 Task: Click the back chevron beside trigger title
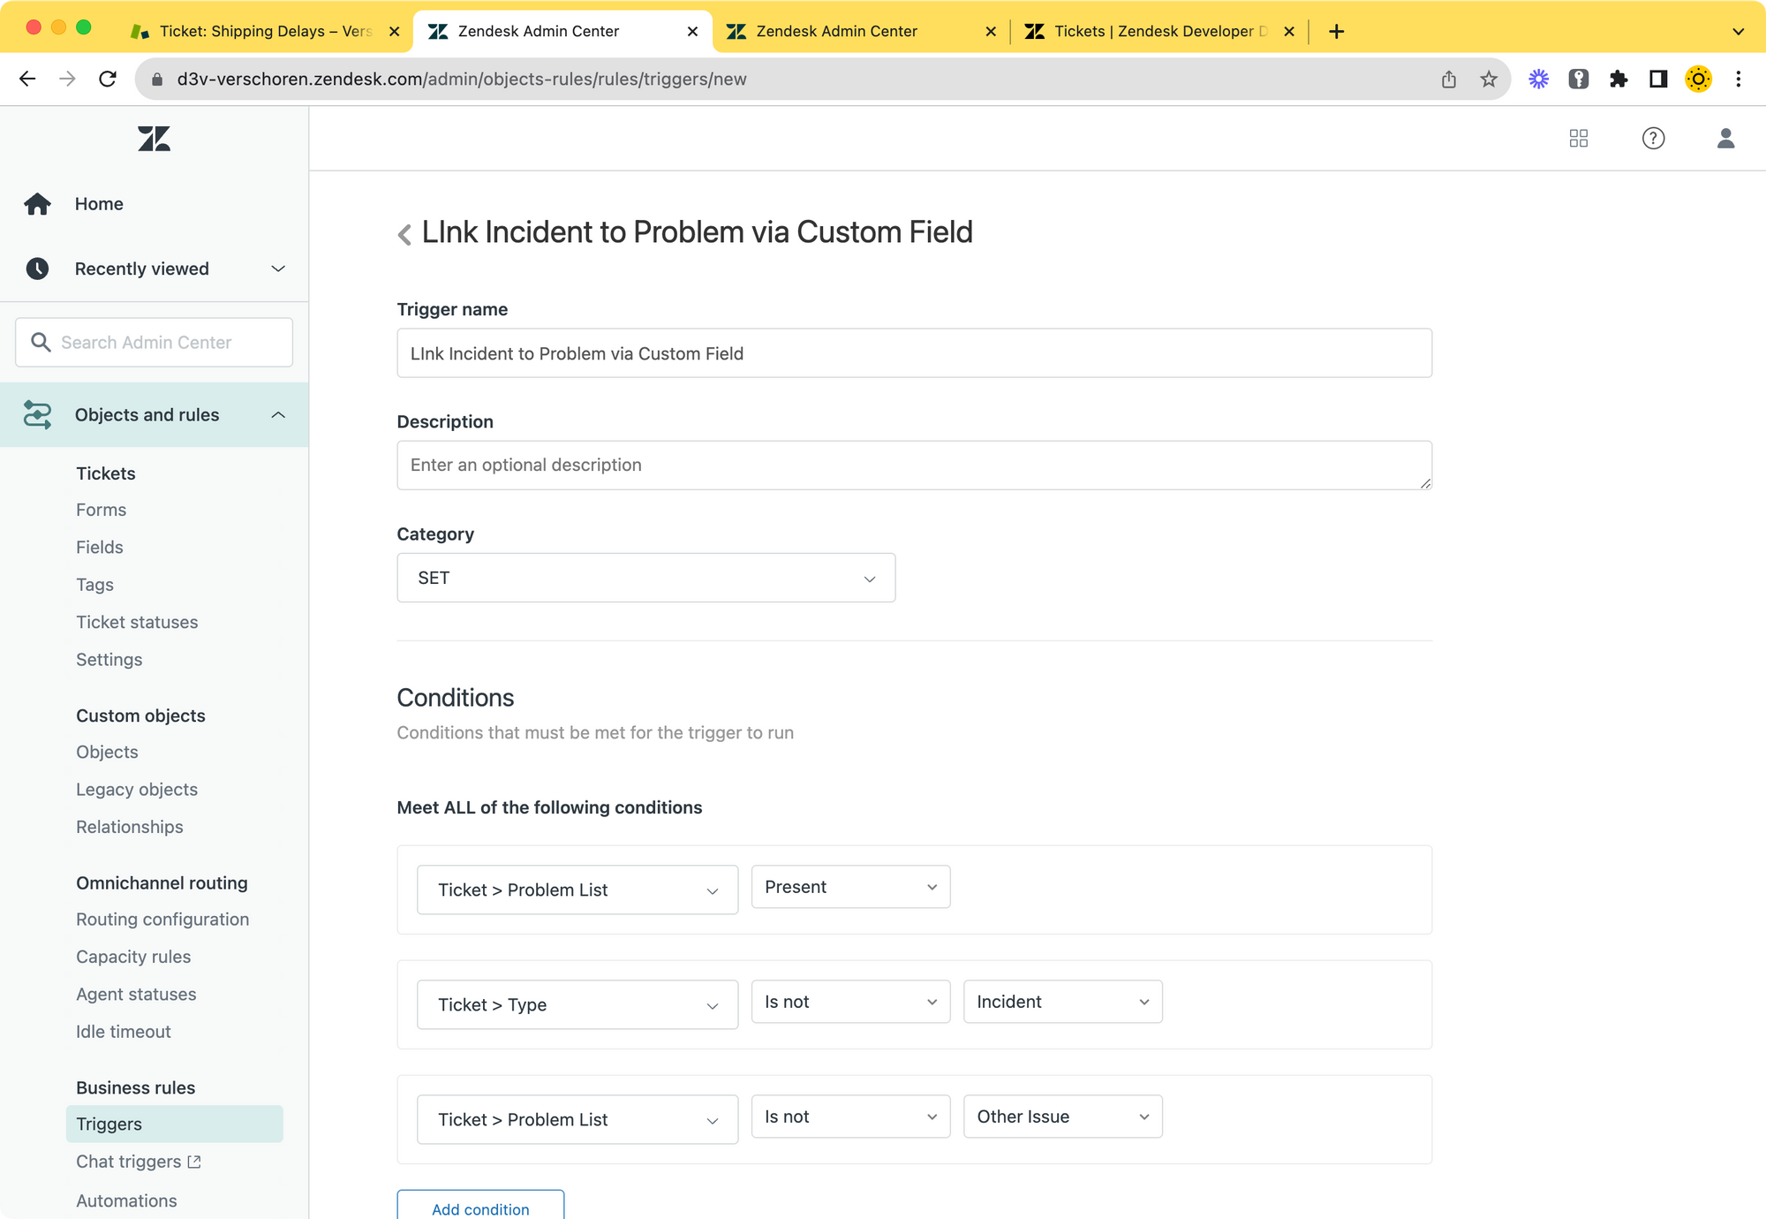tap(404, 234)
